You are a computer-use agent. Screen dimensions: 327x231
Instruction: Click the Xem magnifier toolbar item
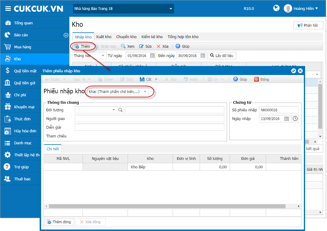128,46
